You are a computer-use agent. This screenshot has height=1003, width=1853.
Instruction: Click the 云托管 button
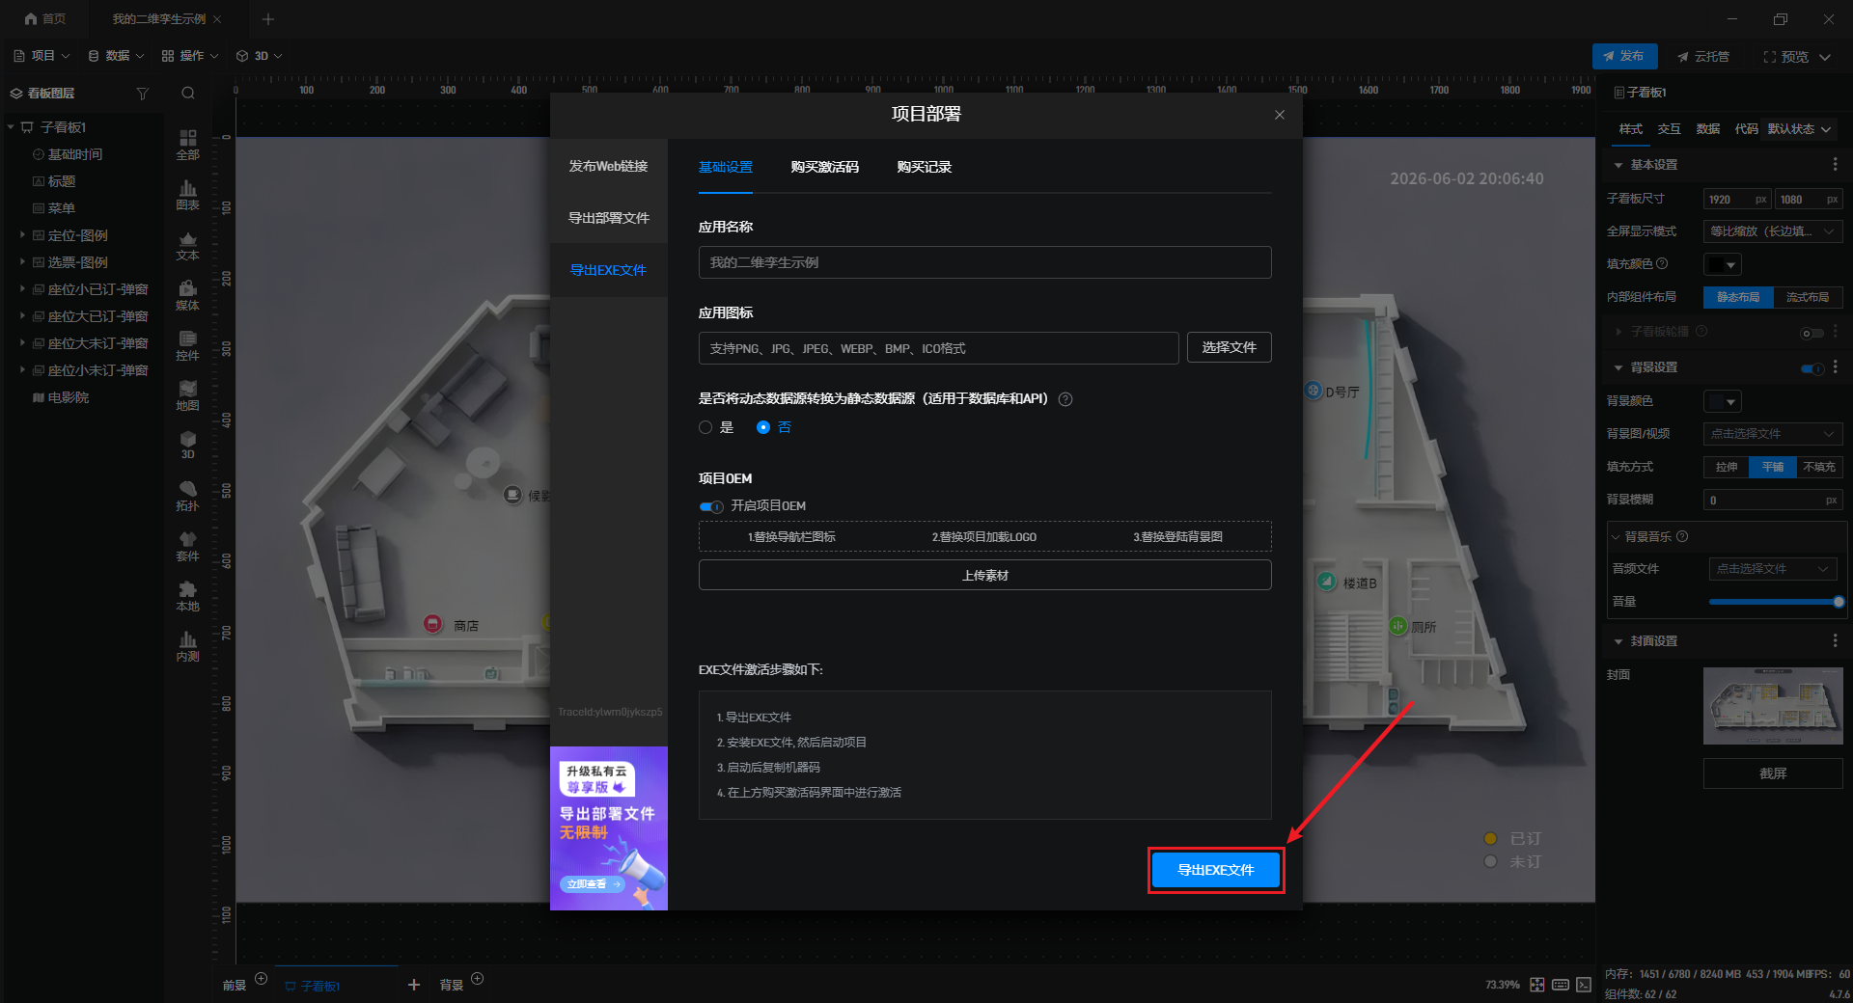point(1703,56)
